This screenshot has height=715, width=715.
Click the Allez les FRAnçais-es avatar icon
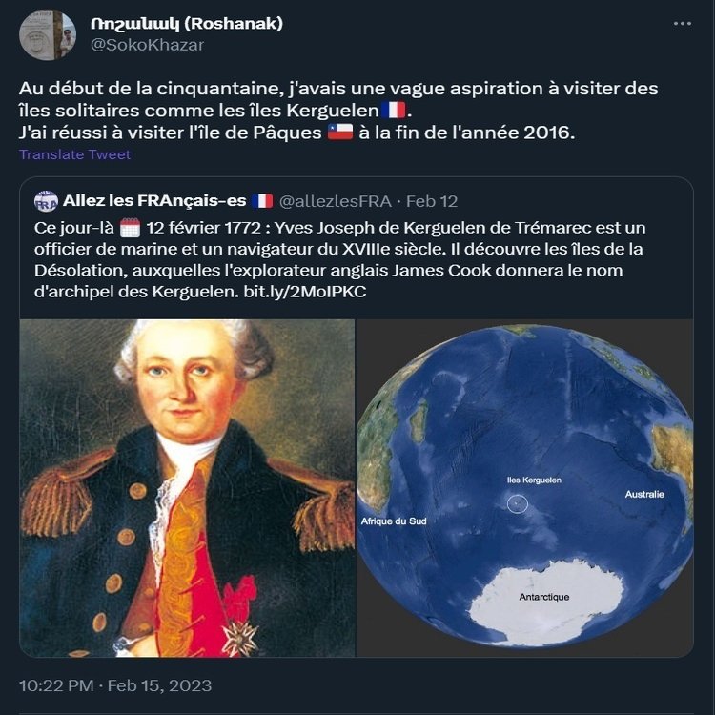[x=46, y=201]
